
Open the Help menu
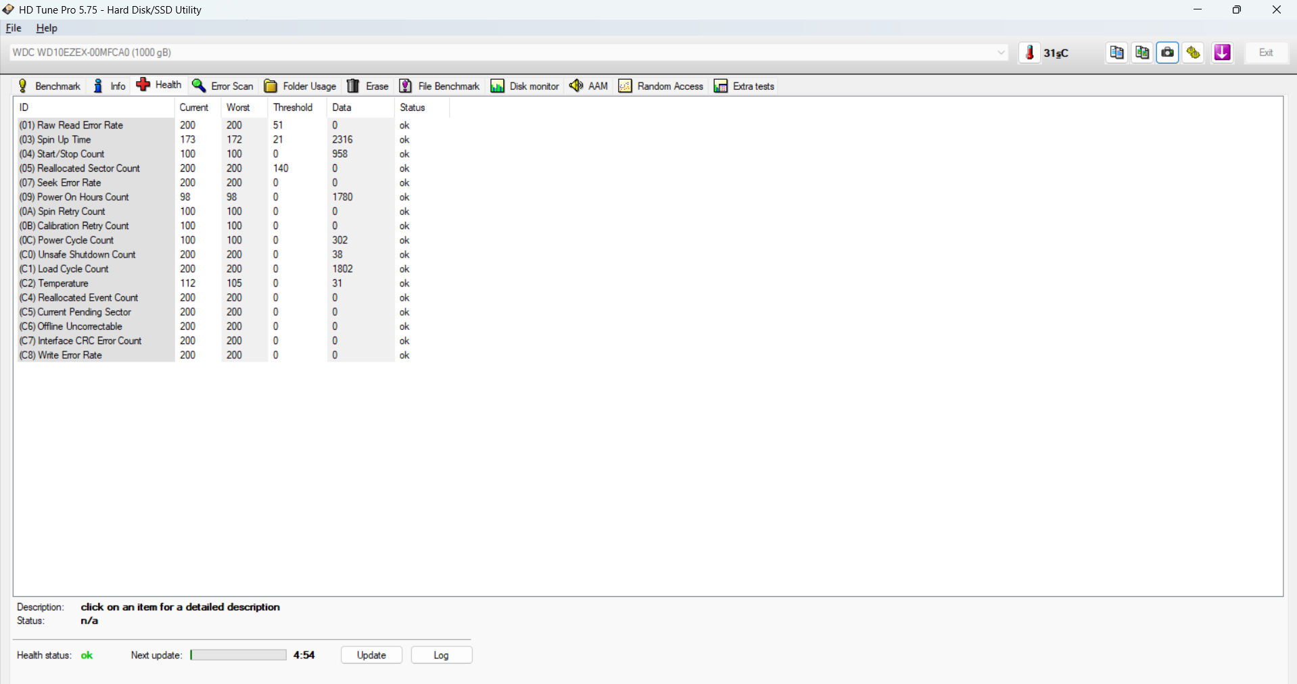(x=47, y=28)
